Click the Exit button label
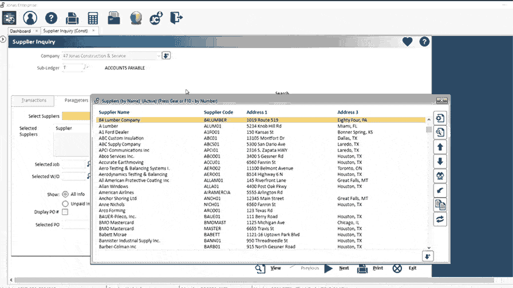The image size is (513, 288). pos(413,268)
